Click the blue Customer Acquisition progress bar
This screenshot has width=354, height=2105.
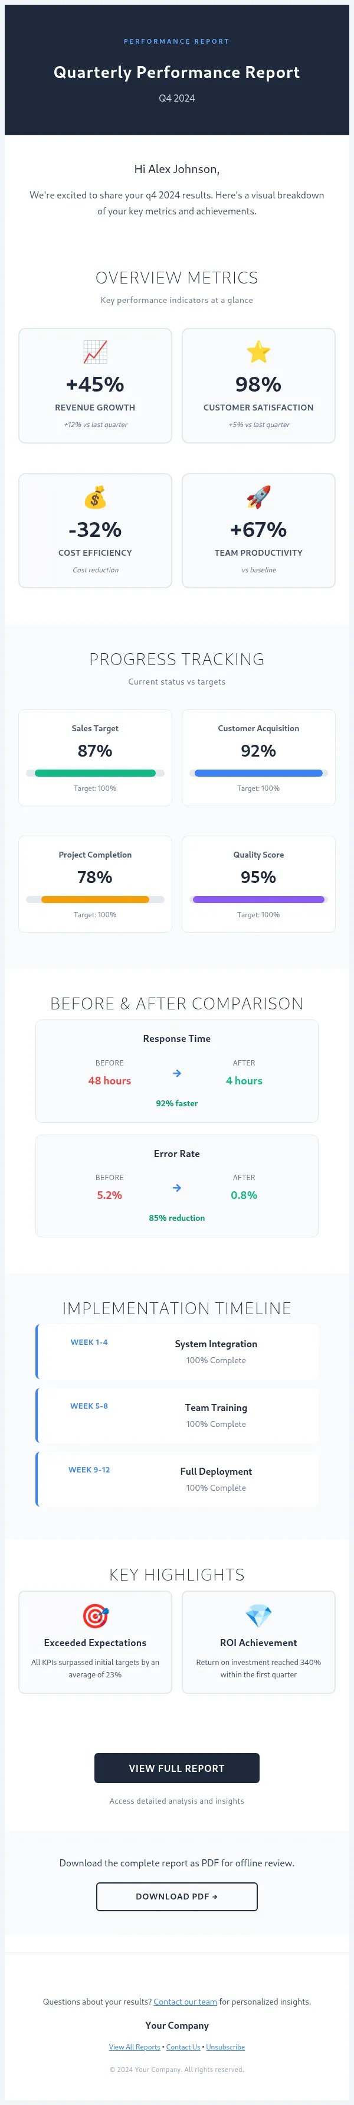pyautogui.click(x=258, y=772)
